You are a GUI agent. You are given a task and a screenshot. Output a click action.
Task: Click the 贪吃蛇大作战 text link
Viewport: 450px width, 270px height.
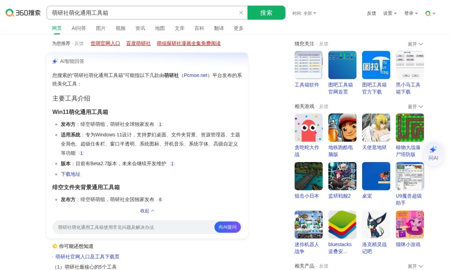click(x=306, y=151)
